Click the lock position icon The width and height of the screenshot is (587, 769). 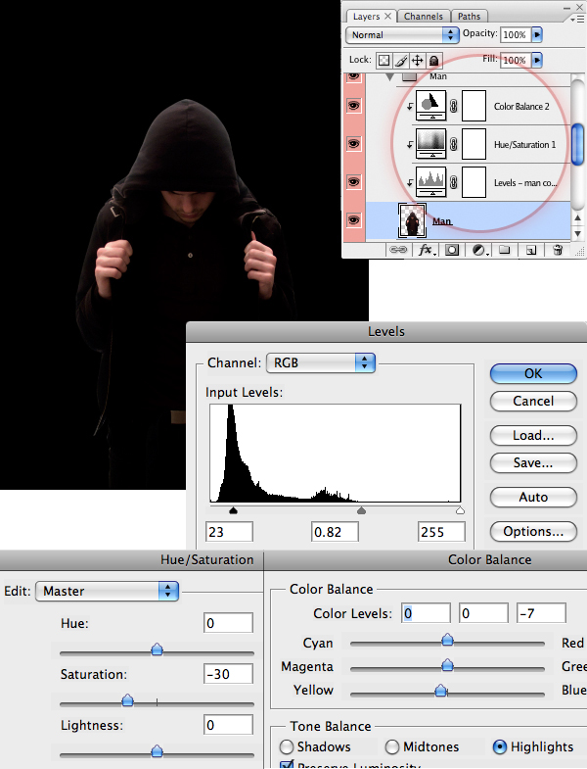[x=417, y=60]
